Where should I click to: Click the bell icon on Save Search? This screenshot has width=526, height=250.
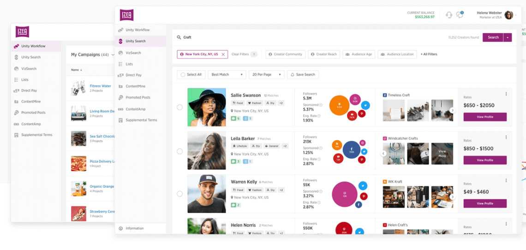[292, 75]
